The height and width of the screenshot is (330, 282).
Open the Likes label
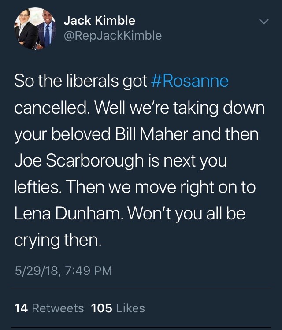pos(130,308)
